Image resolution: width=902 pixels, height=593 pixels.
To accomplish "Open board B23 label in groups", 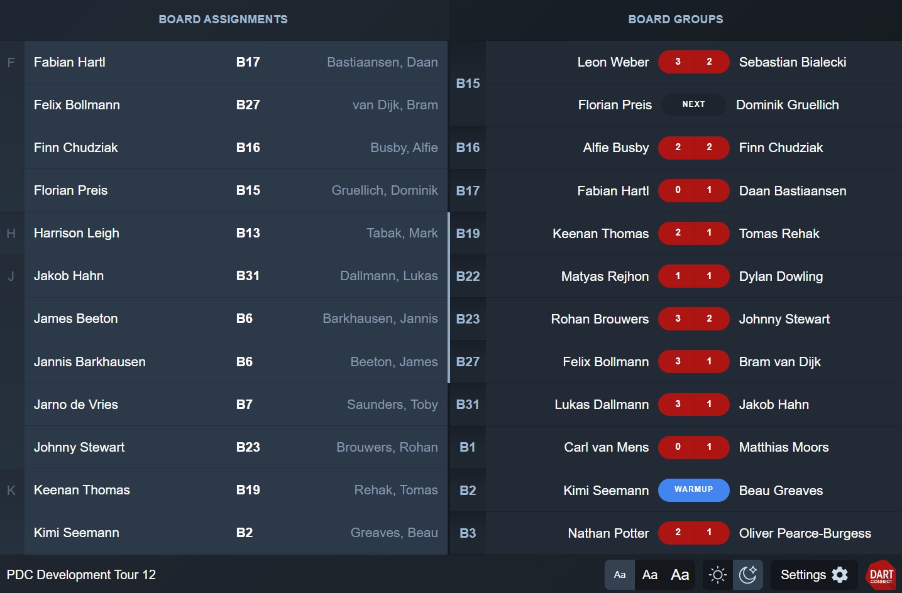I will tap(468, 319).
